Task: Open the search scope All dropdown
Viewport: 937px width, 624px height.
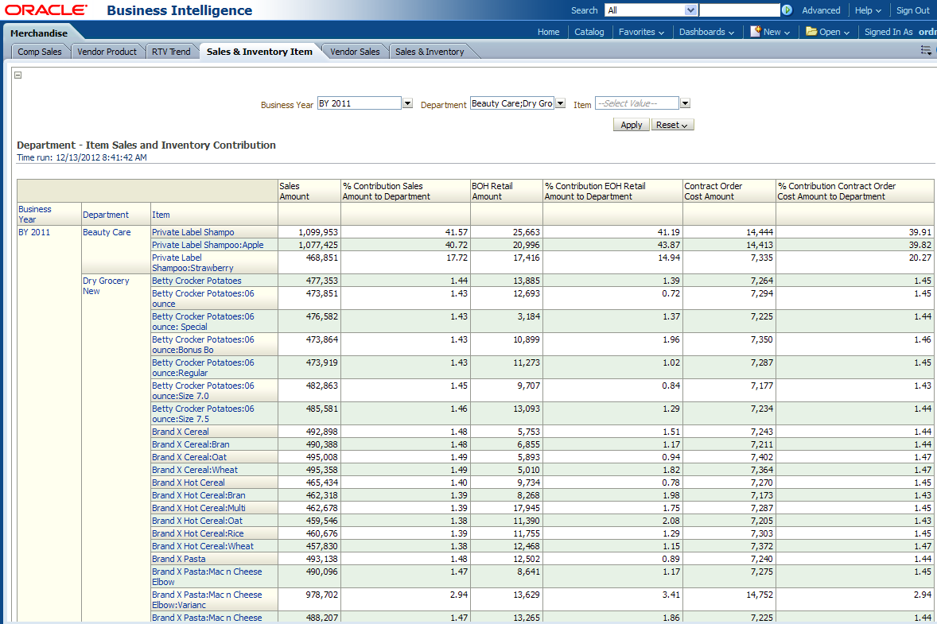Action: coord(690,10)
